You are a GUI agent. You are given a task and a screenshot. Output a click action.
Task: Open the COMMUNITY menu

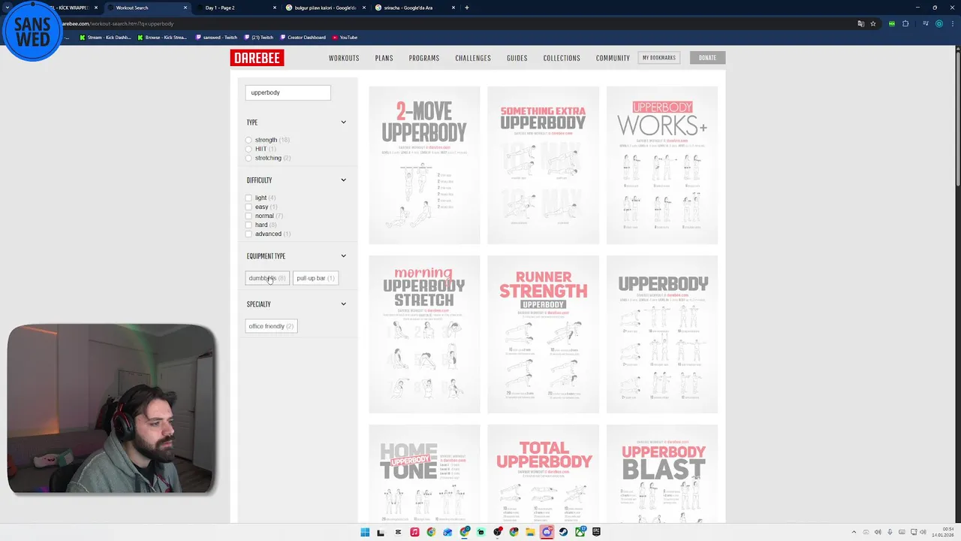[x=613, y=58]
